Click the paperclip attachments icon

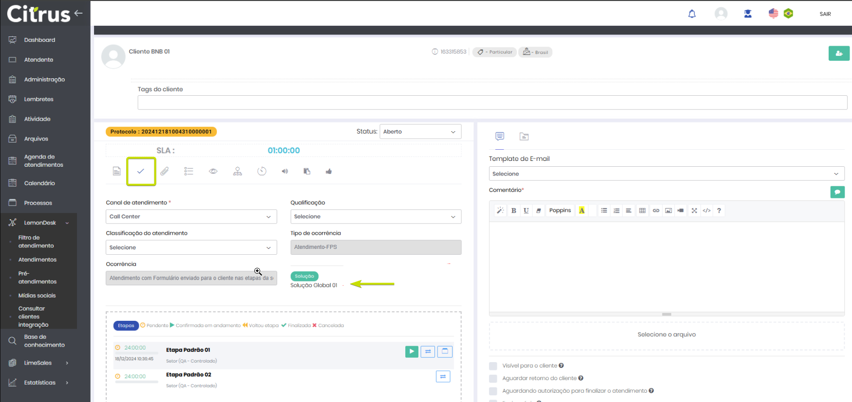tap(165, 171)
